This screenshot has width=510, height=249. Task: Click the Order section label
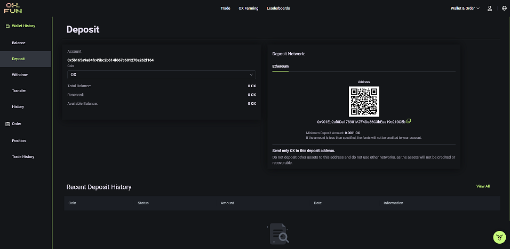click(x=17, y=124)
